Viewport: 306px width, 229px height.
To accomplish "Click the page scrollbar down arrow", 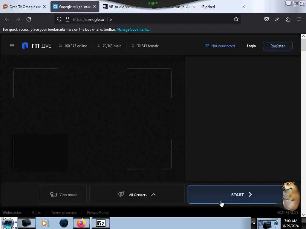I will point(303,215).
